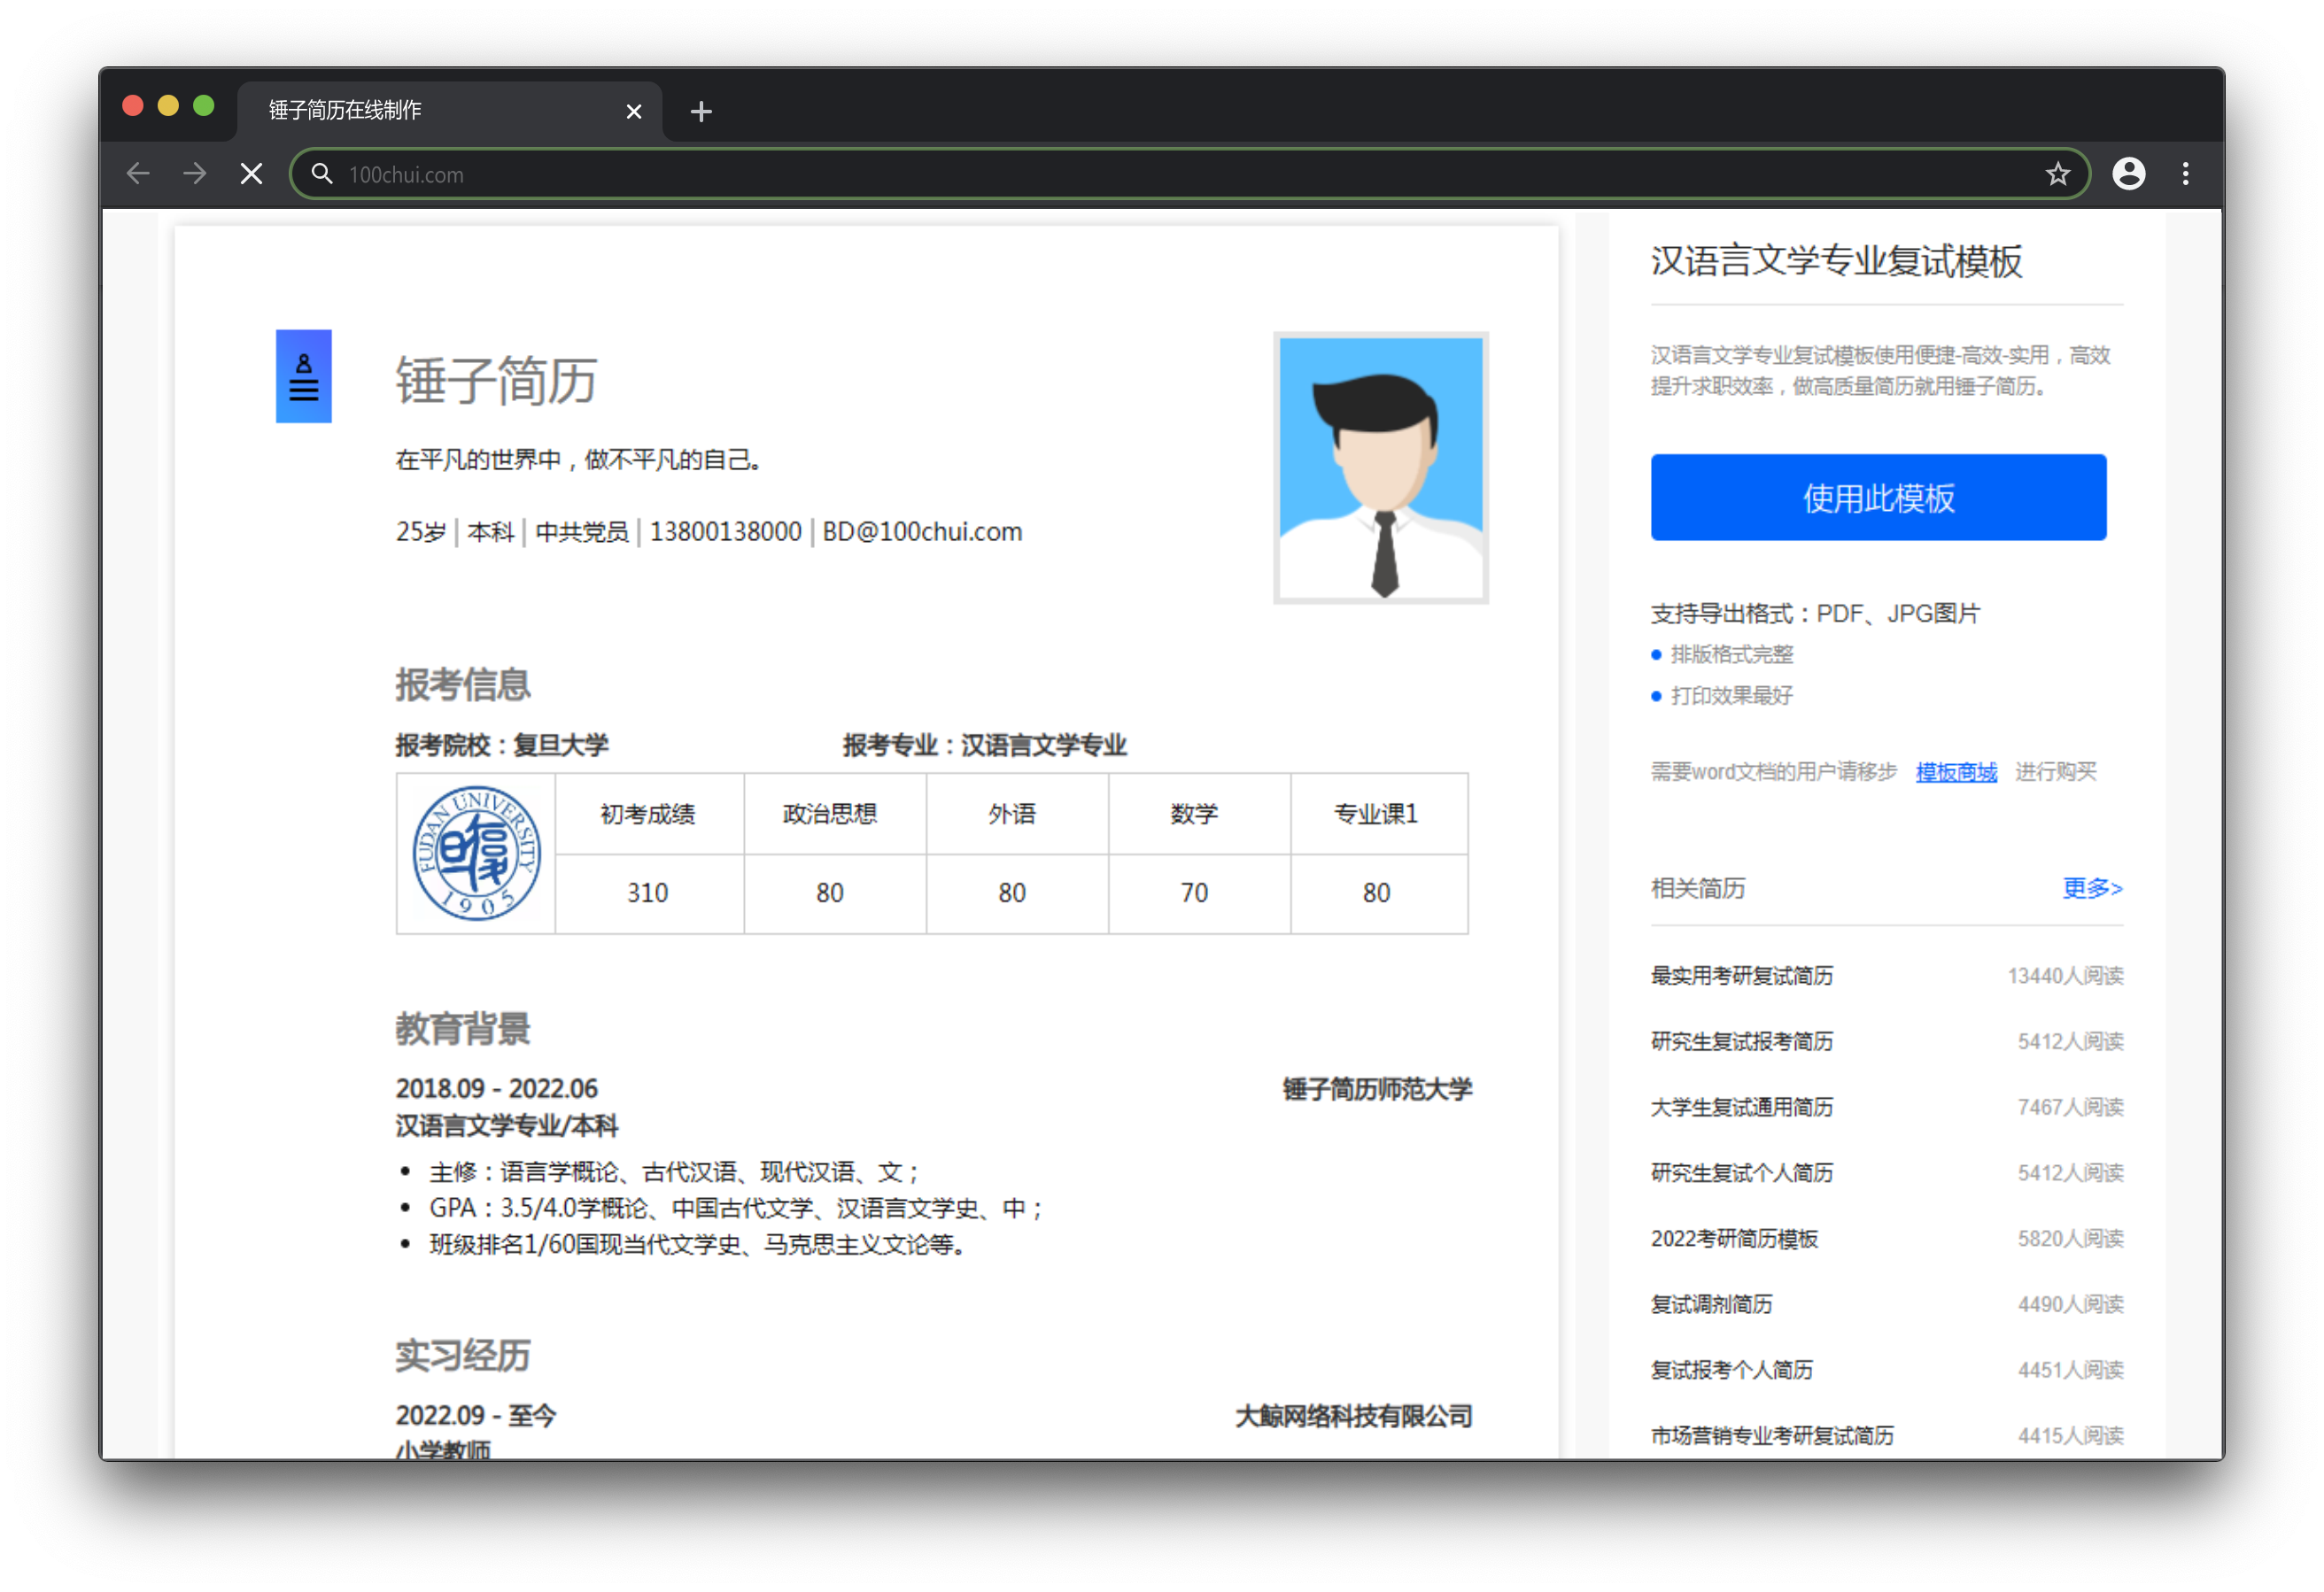Click the 使用此模板 button
The width and height of the screenshot is (2324, 1592).
click(1878, 497)
